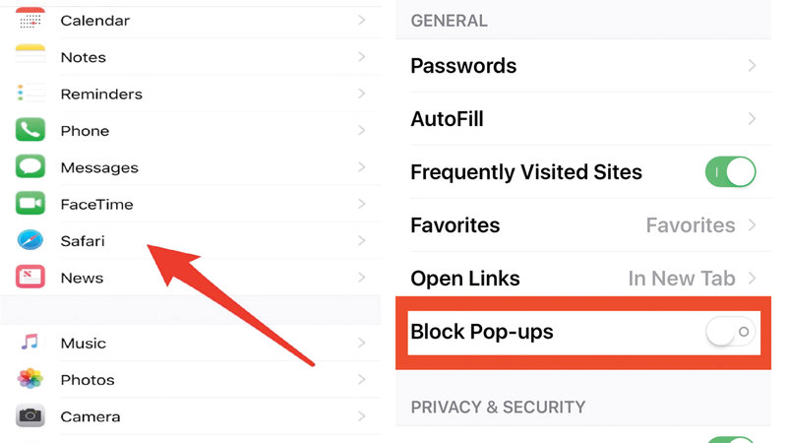Viewport: 787px width, 443px height.
Task: Open the Camera settings row
Action: click(197, 416)
